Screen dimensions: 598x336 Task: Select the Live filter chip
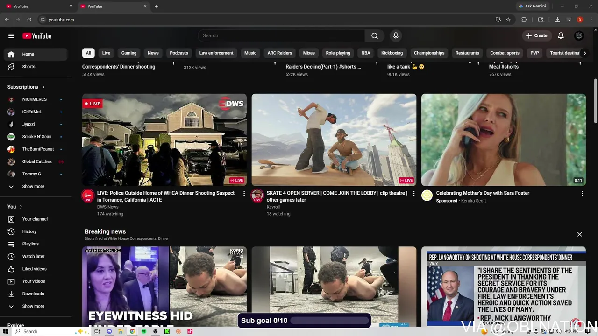coord(106,53)
